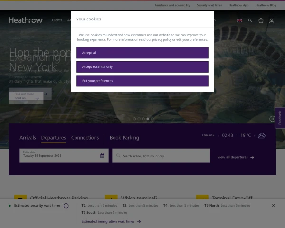Click the Heathrow logo
The width and height of the screenshot is (285, 228).
tap(26, 20)
